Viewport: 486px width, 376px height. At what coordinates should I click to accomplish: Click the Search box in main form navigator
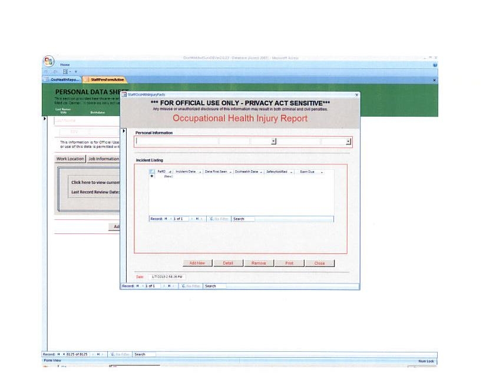point(144,354)
